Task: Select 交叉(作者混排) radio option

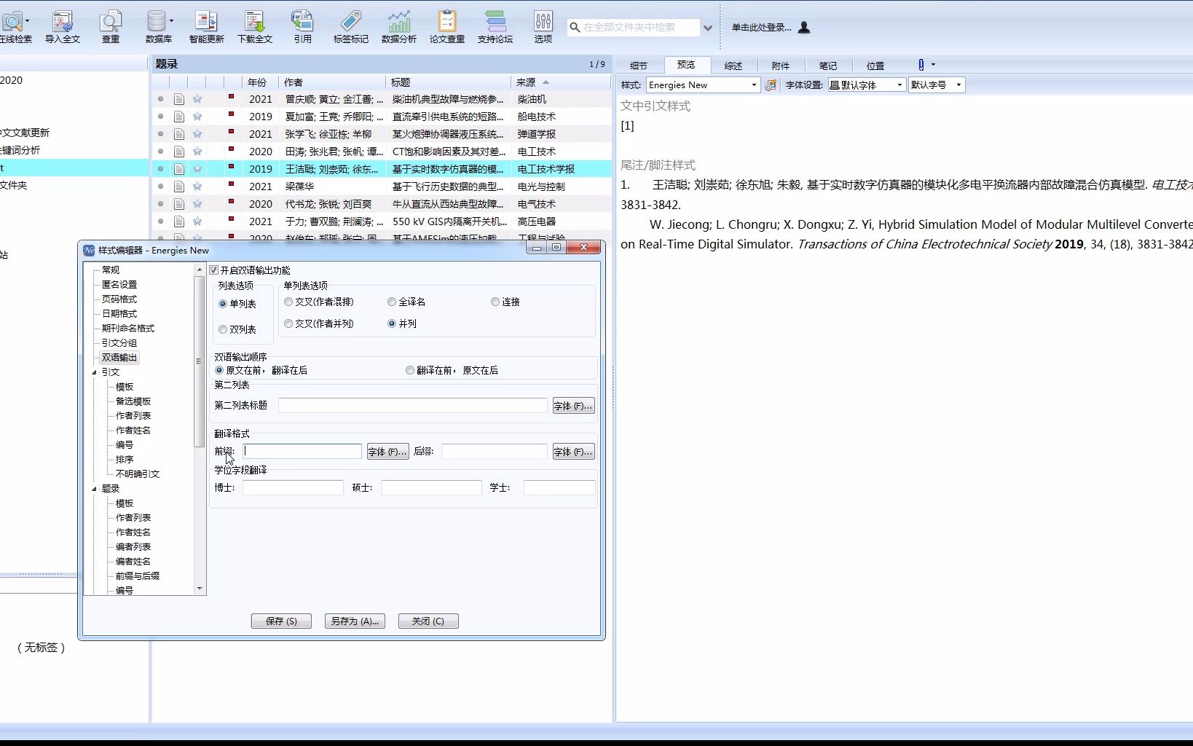Action: coord(288,302)
